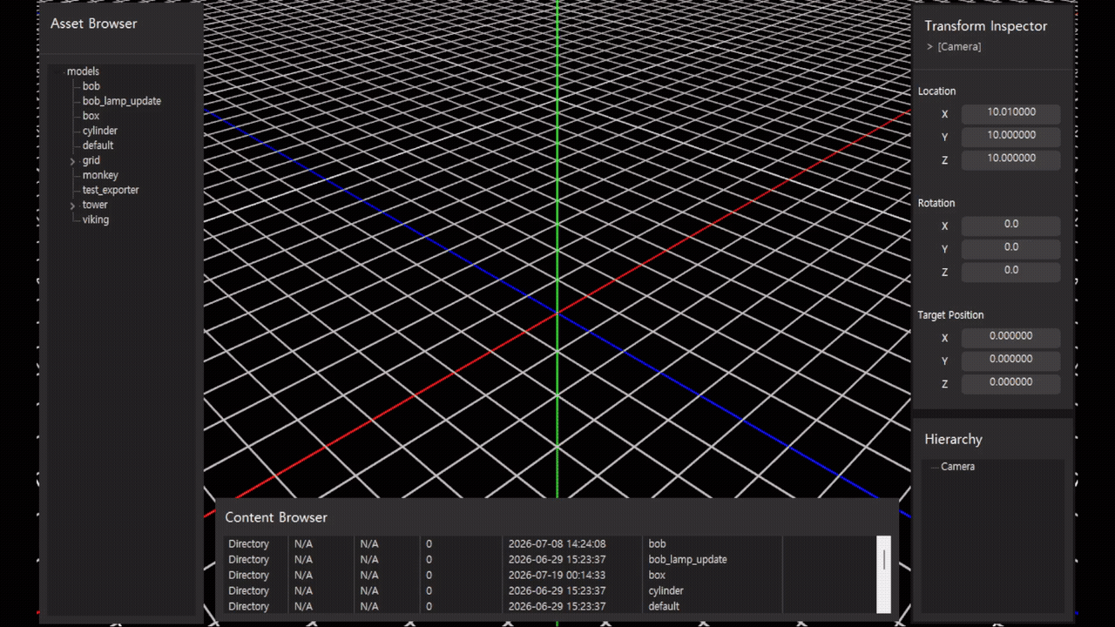The image size is (1115, 627).
Task: Click the Hierarchy panel title
Action: [x=953, y=440]
